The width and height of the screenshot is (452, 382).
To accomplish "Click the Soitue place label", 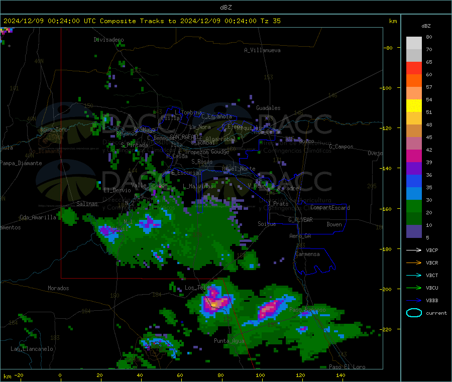I will (267, 224).
